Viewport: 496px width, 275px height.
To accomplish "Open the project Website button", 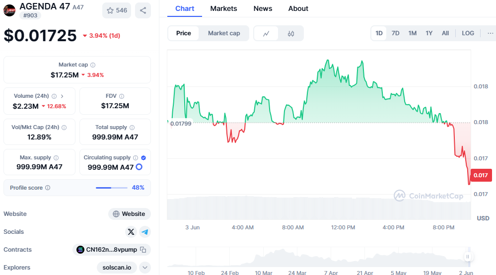I will click(x=130, y=214).
